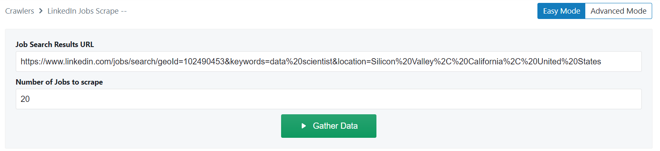660x151 pixels.
Task: Click the breadcrumb chevron after Crawlers
Action: [41, 11]
